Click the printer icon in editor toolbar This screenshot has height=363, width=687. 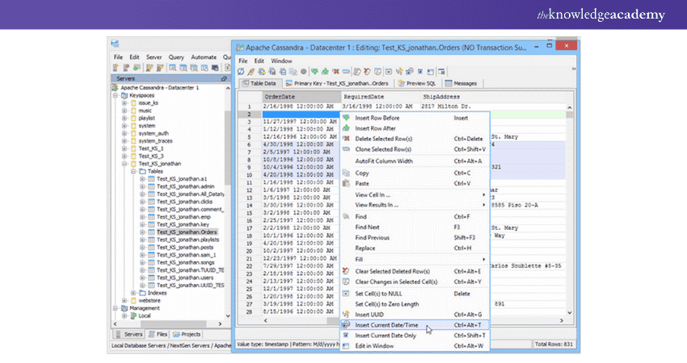click(x=283, y=72)
